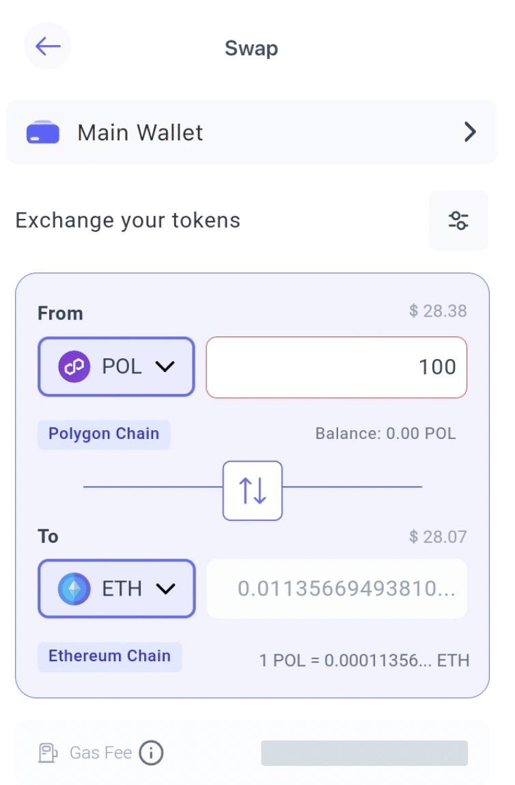The width and height of the screenshot is (515, 785).
Task: Show Gas Fee info tooltip icon
Action: (x=151, y=753)
